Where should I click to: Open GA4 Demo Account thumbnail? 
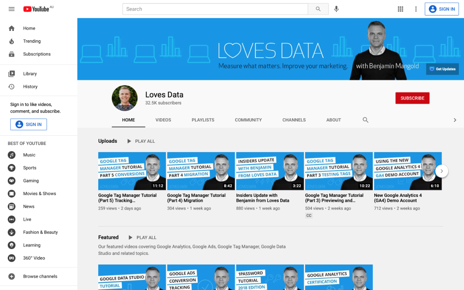pos(408,171)
